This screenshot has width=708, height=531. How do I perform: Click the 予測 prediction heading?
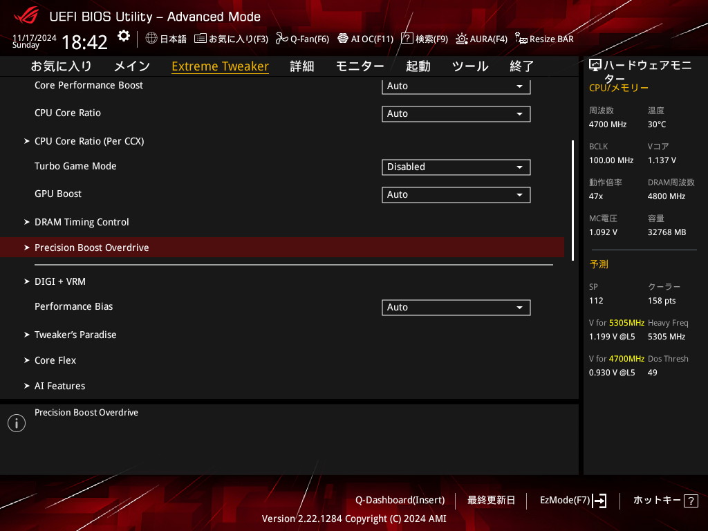click(599, 264)
